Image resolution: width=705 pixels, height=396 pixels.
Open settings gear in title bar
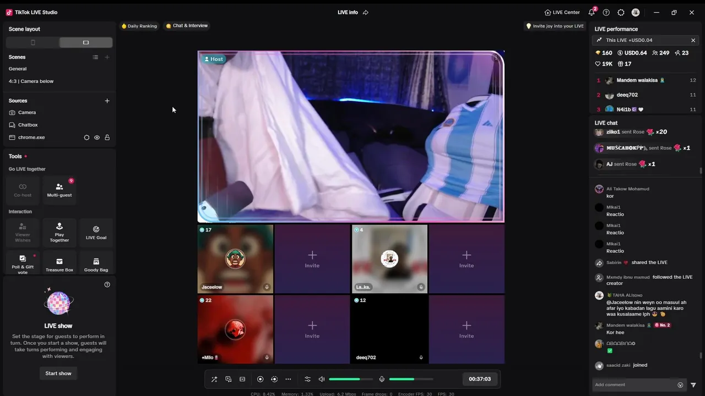621,12
